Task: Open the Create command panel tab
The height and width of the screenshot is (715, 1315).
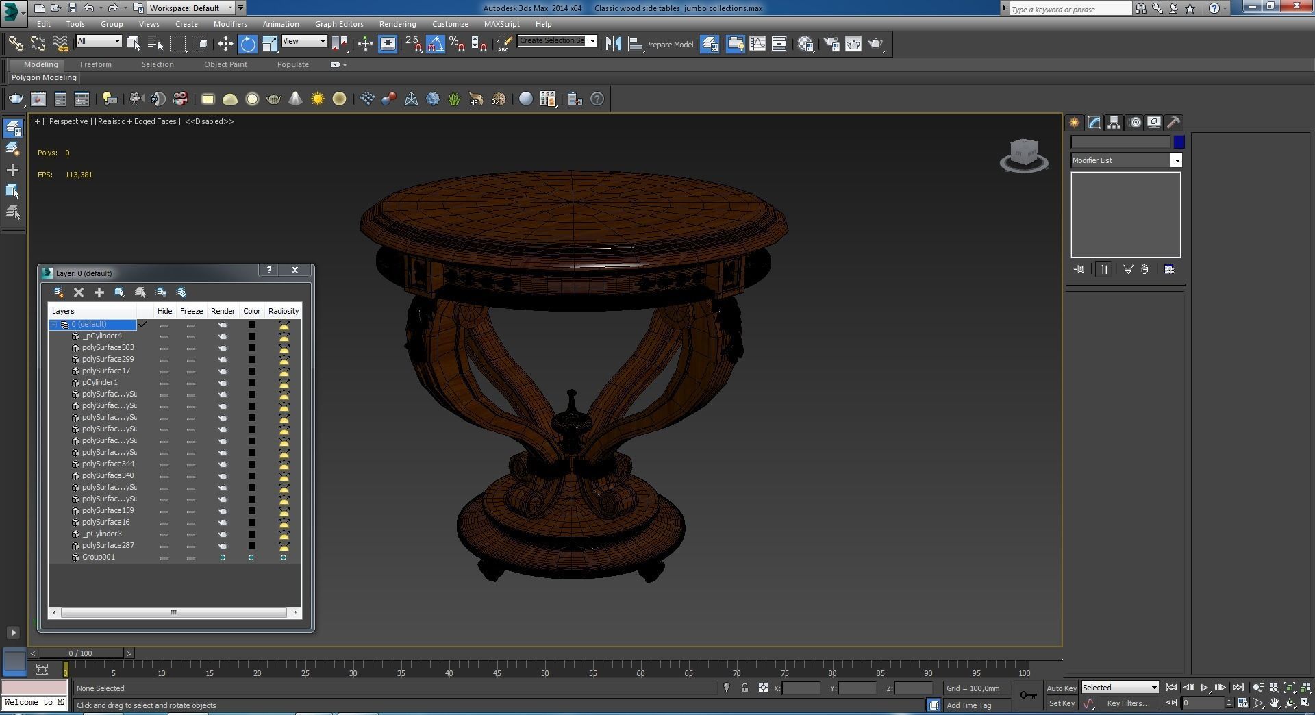Action: [x=1074, y=123]
